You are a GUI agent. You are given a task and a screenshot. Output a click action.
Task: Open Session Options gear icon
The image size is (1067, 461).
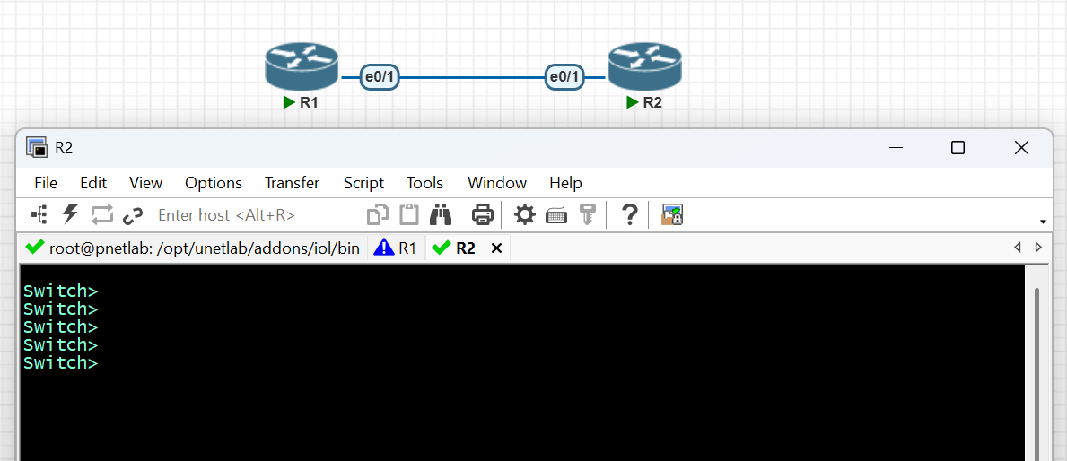click(525, 215)
